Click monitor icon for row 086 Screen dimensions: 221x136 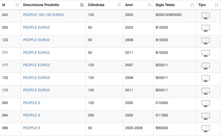(205, 129)
